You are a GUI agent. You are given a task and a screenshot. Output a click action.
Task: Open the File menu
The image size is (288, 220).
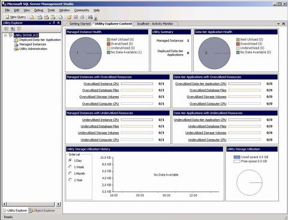(x=7, y=10)
